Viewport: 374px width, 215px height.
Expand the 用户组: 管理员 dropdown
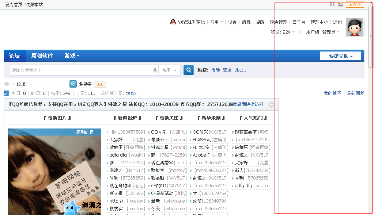click(x=323, y=32)
